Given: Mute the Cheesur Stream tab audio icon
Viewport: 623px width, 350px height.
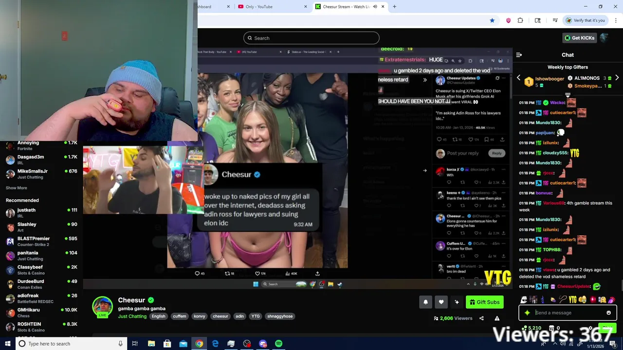Looking at the screenshot, I should (375, 7).
